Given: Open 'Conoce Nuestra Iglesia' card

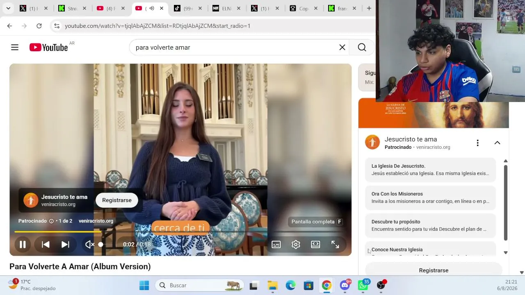Looking at the screenshot, I should 430,249.
